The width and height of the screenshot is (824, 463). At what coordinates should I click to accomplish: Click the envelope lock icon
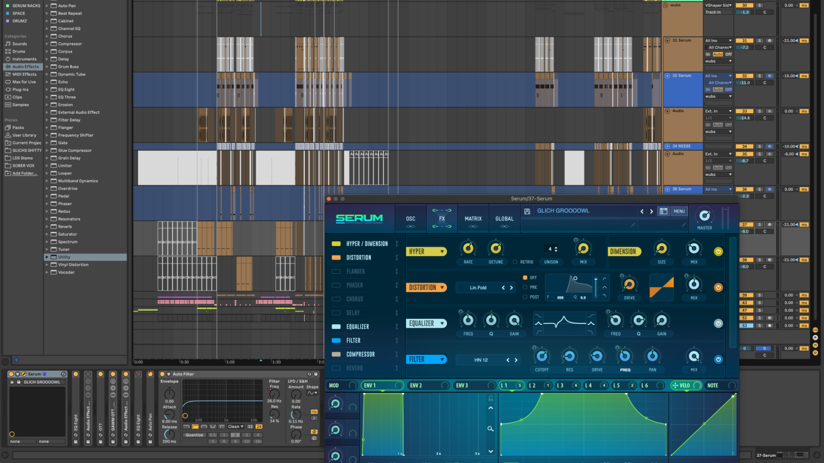pos(491,399)
